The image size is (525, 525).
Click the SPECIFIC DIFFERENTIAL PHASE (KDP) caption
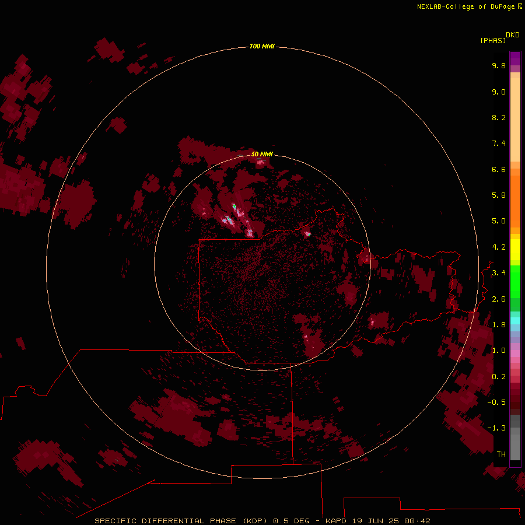181,521
